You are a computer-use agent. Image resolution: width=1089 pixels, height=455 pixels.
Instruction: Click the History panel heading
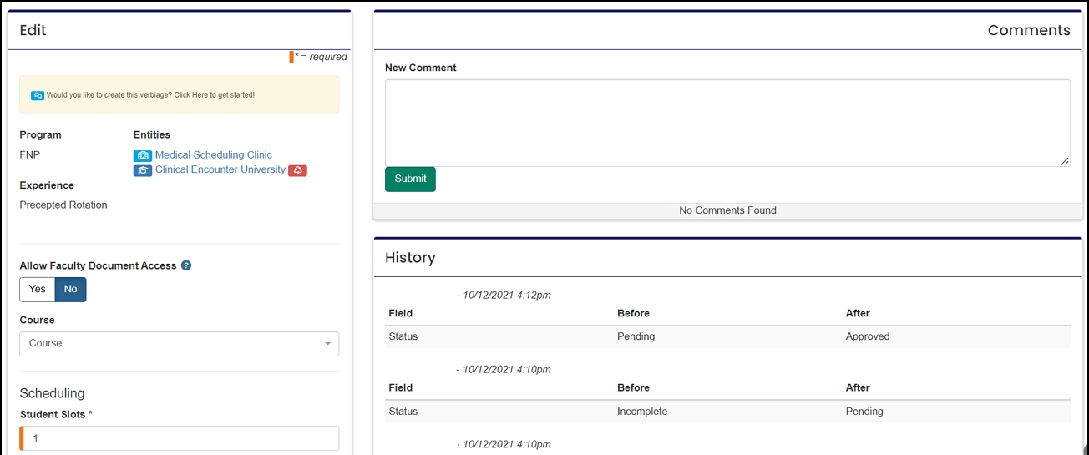pyautogui.click(x=410, y=258)
